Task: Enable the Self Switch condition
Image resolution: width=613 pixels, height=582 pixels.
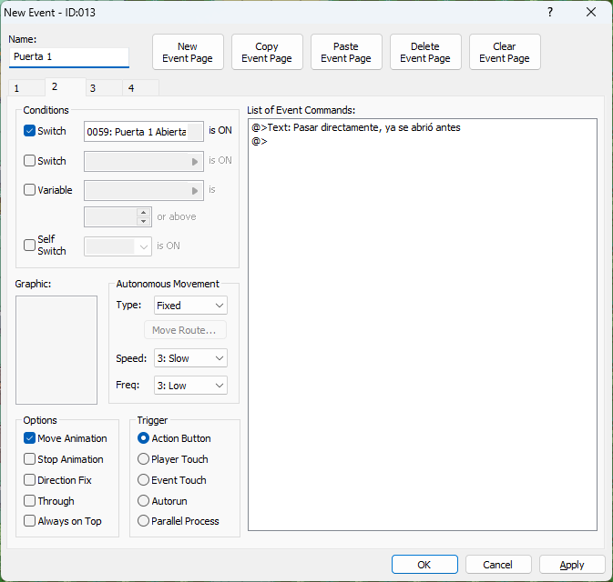Action: pos(30,246)
